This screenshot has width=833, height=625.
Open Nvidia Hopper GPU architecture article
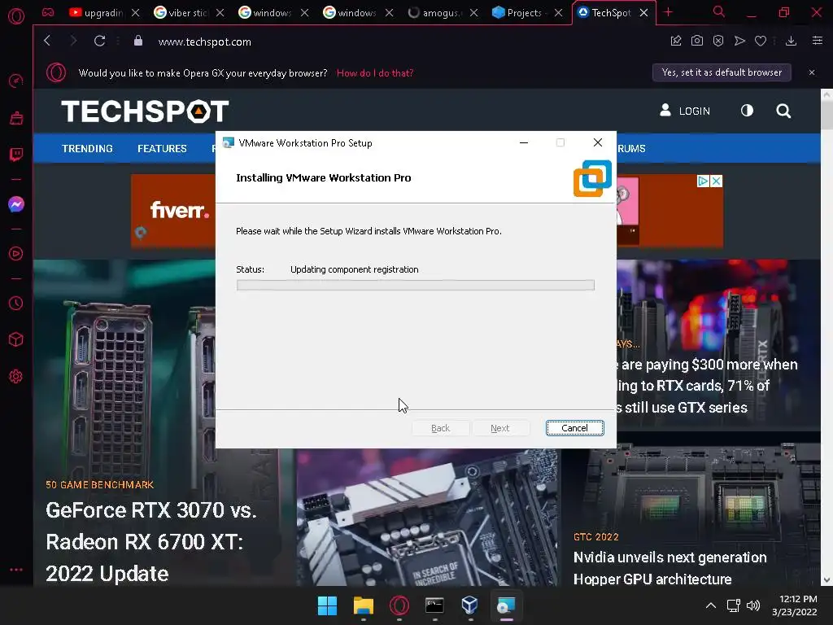[670, 567]
